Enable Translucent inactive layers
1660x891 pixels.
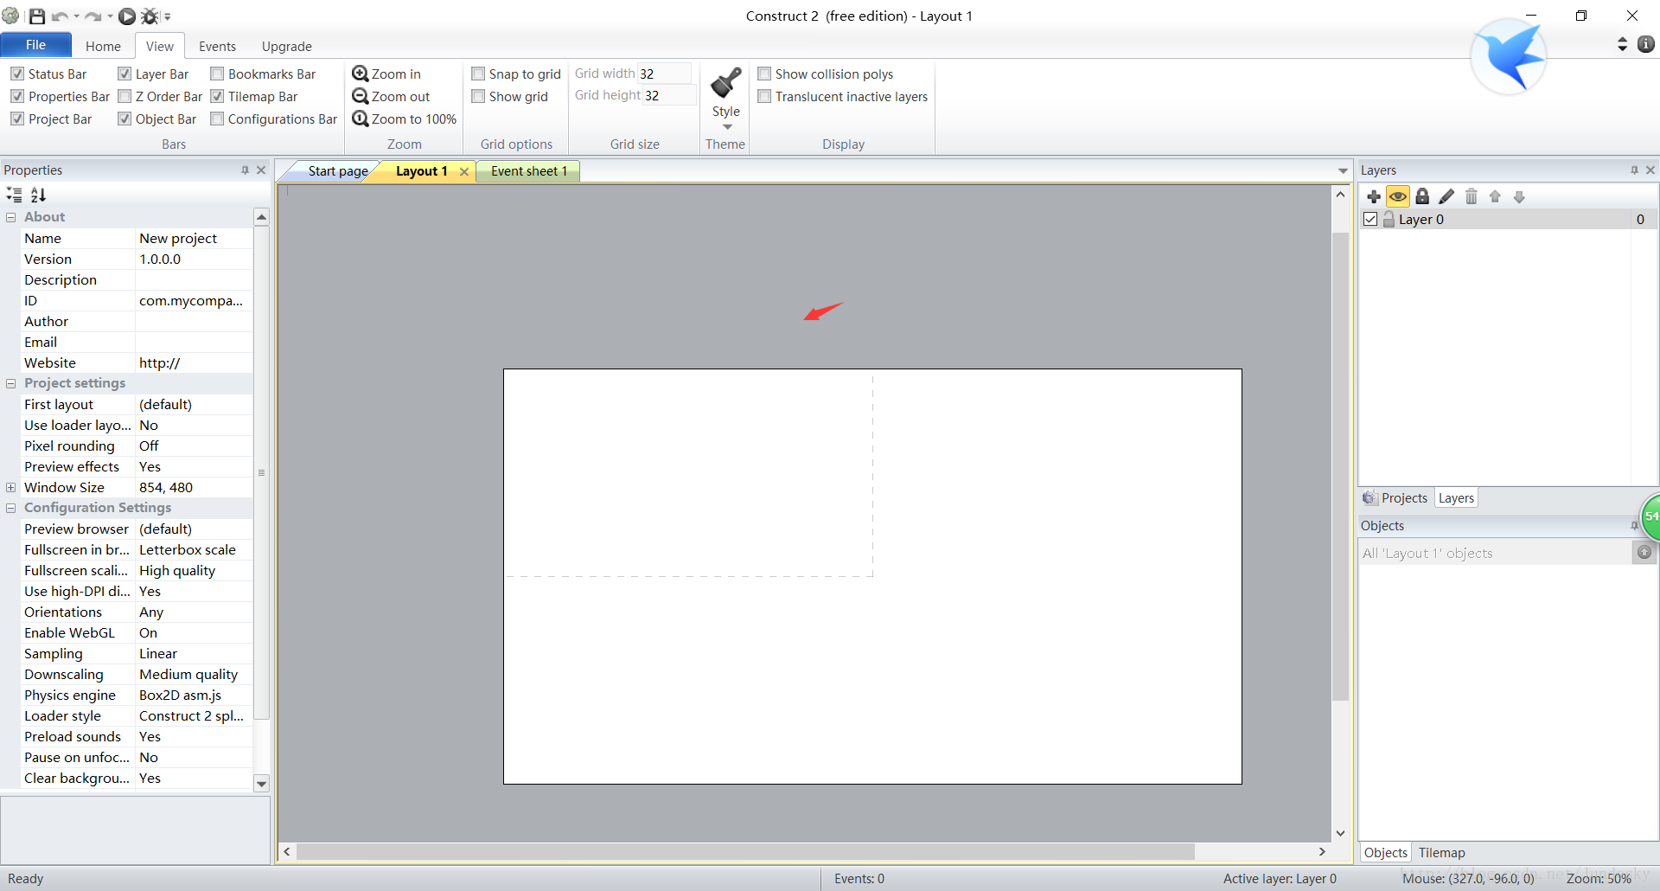pos(764,96)
